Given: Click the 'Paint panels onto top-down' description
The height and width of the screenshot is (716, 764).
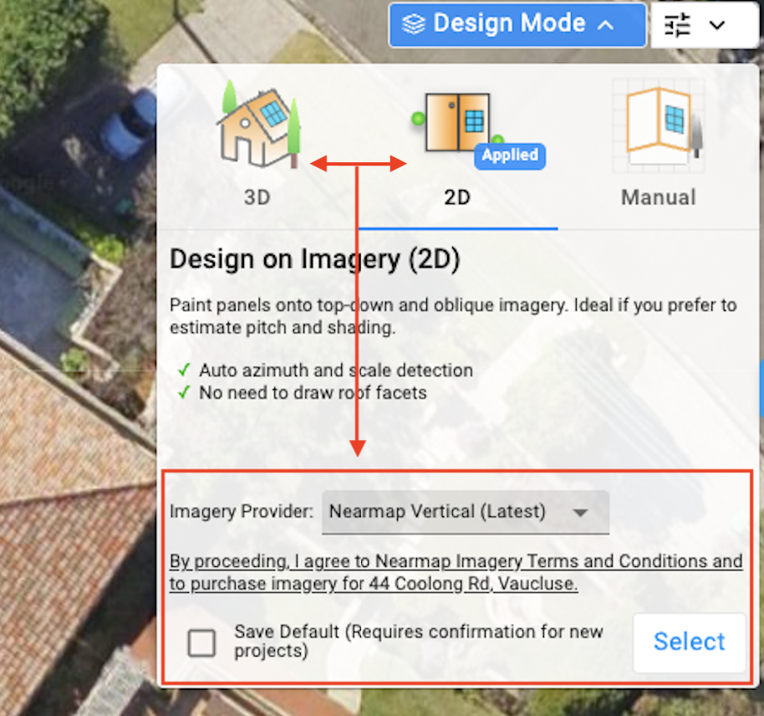Looking at the screenshot, I should (453, 316).
